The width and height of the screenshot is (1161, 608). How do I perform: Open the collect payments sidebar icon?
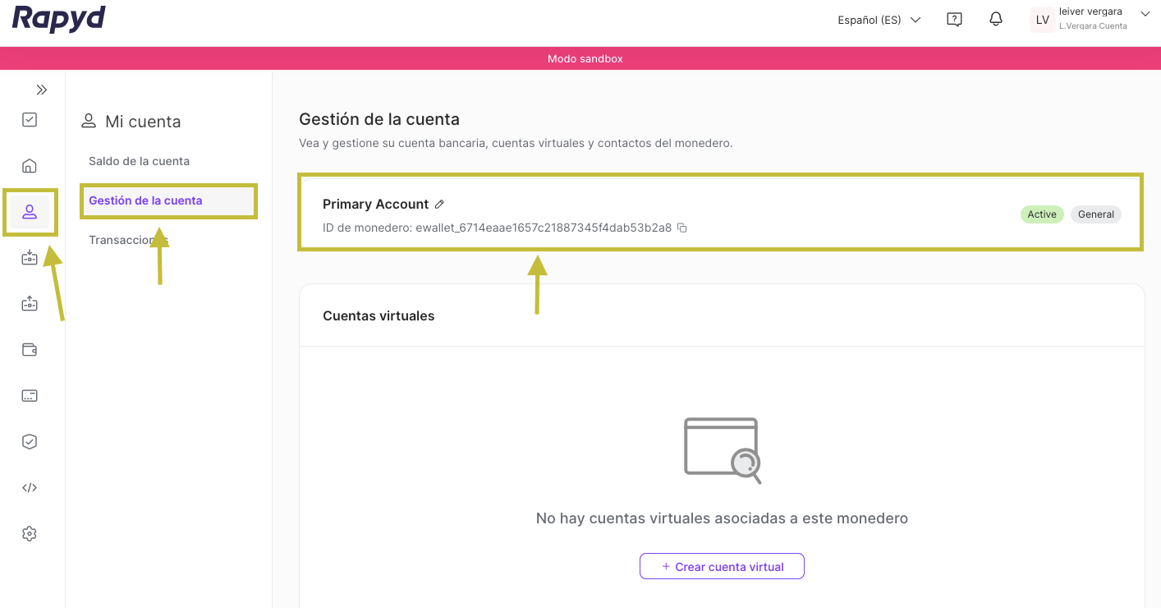pyautogui.click(x=30, y=258)
